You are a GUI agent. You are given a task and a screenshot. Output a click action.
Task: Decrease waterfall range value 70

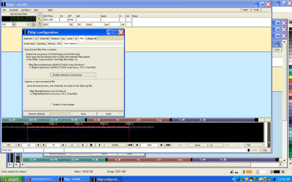[44, 145]
